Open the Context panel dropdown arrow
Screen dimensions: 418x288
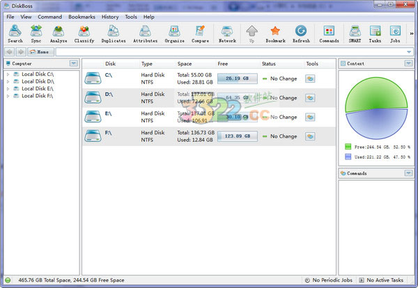408,63
